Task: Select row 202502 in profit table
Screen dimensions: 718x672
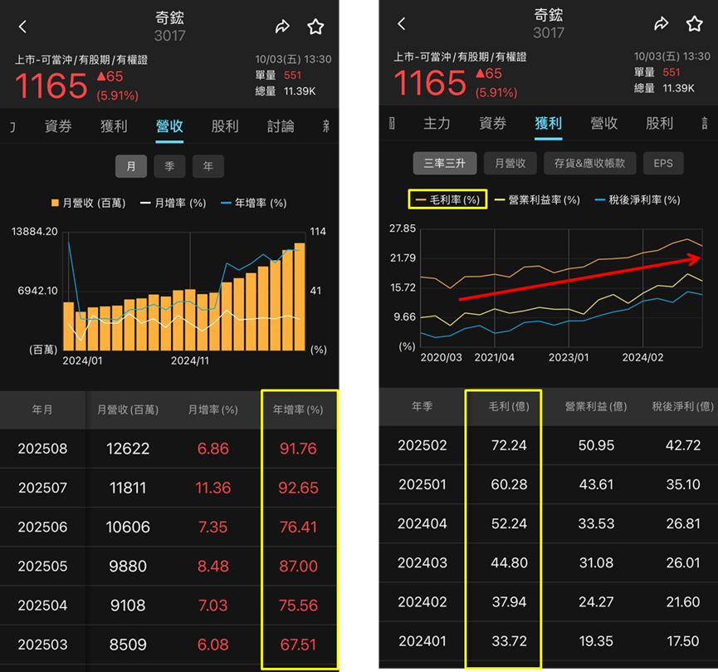Action: tap(549, 445)
